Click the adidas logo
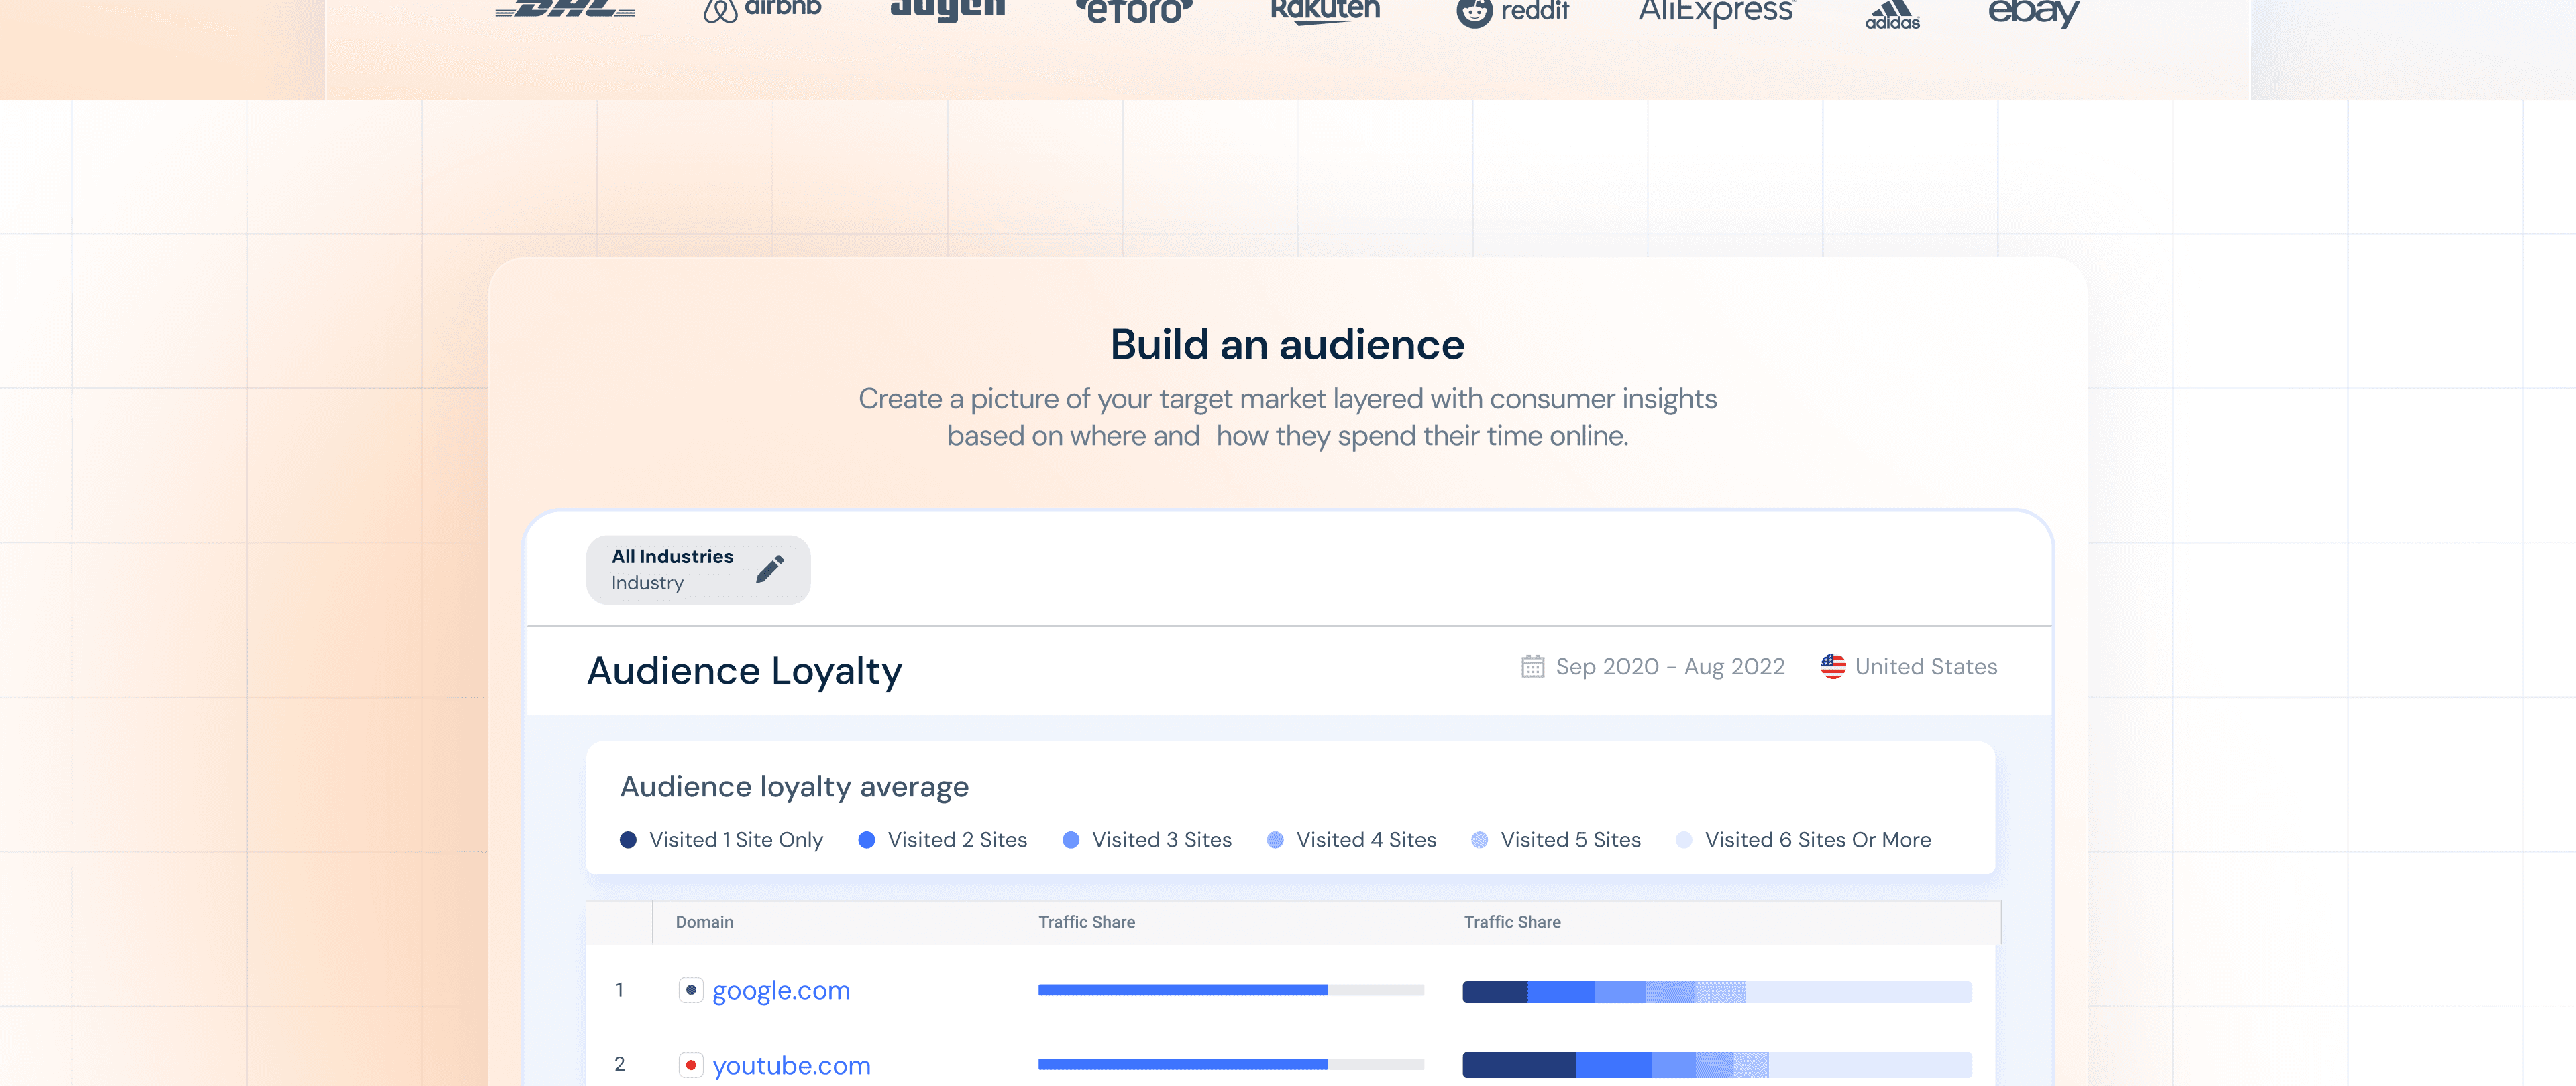2576x1086 pixels. point(1892,14)
